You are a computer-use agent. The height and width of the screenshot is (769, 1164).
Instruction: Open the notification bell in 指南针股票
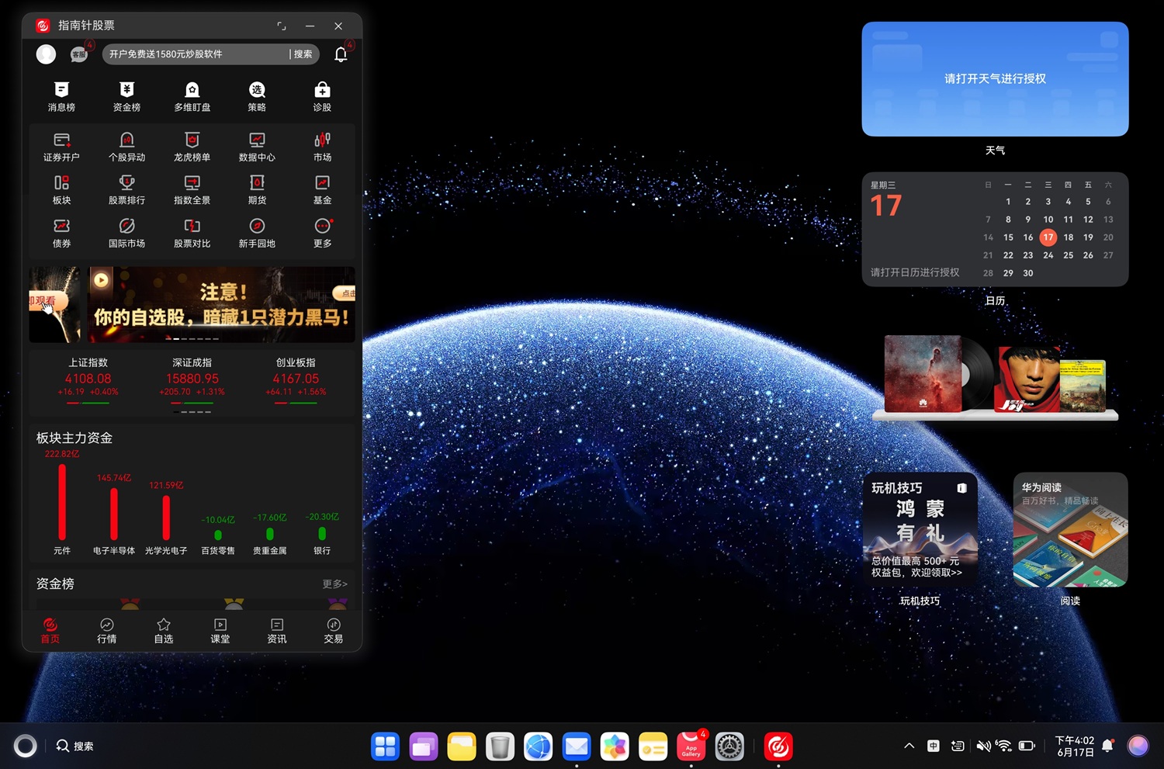(341, 54)
